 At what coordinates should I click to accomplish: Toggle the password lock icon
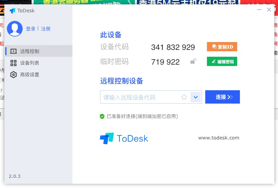point(193,61)
